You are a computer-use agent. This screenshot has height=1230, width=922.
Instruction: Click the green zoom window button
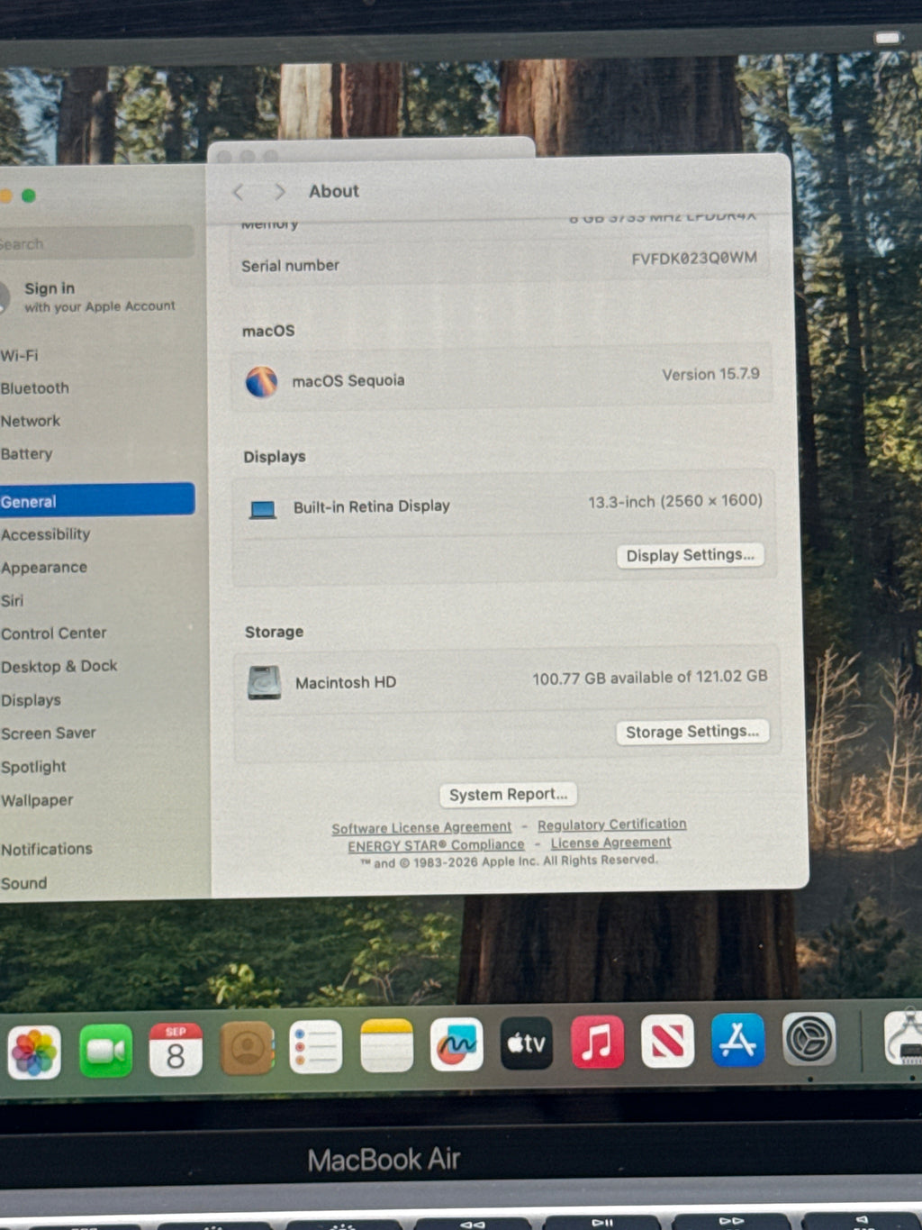tap(29, 196)
